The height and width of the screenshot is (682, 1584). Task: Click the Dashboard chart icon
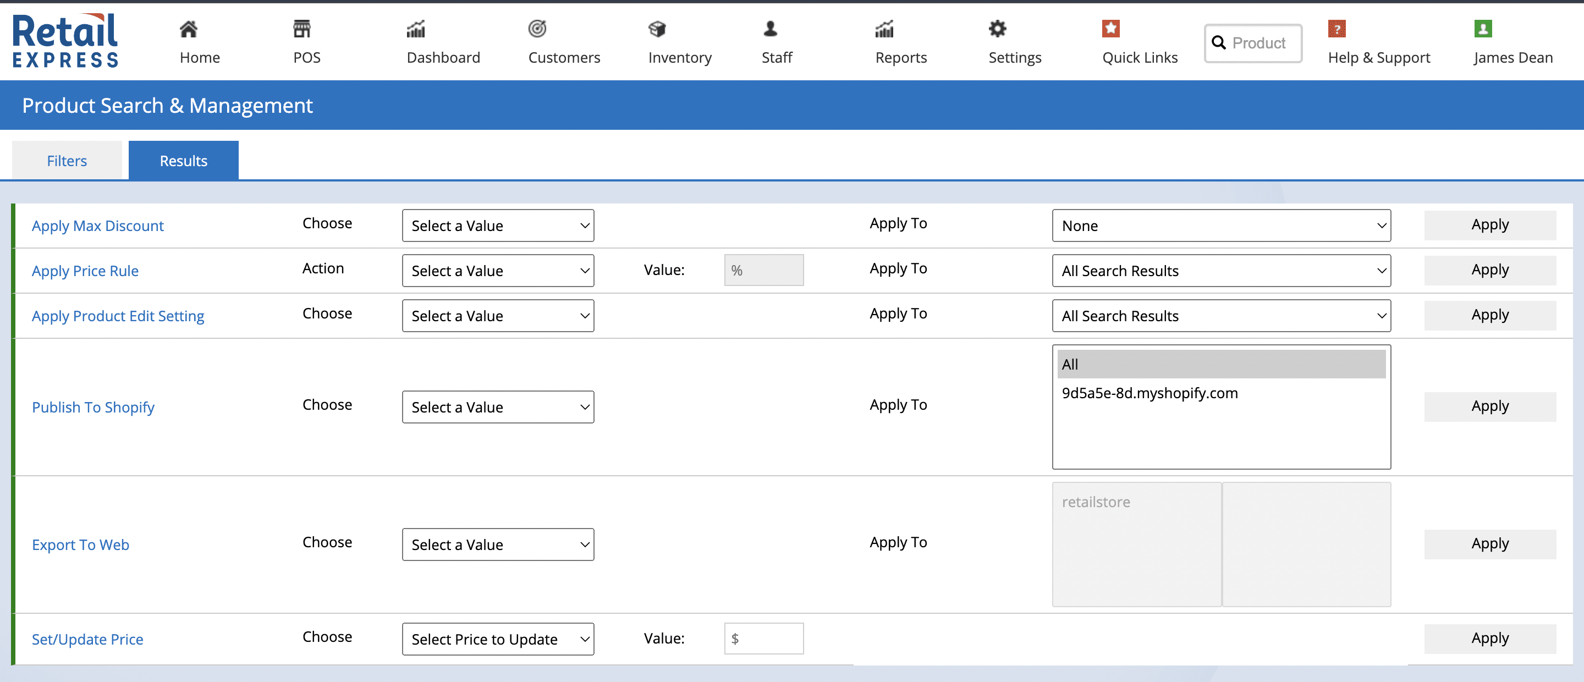point(416,28)
